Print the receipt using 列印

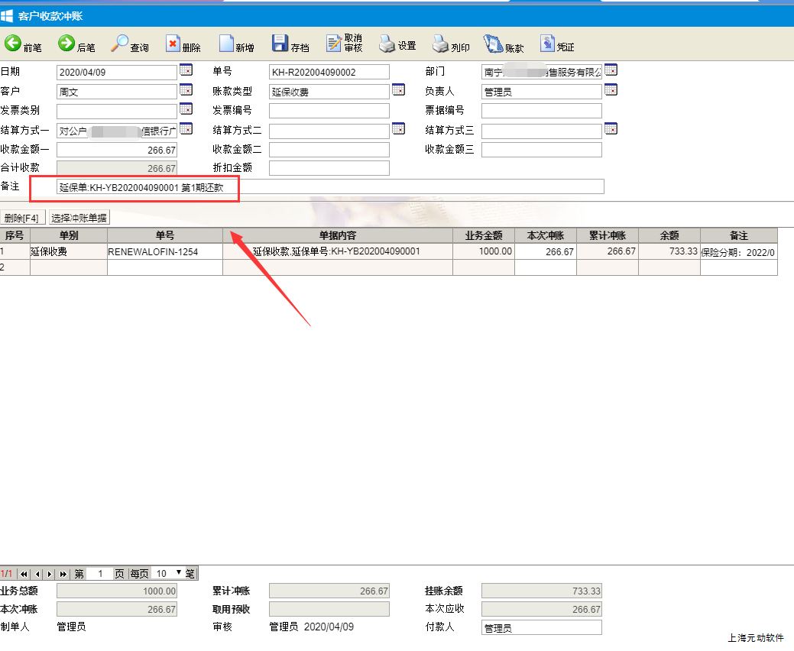coord(451,45)
